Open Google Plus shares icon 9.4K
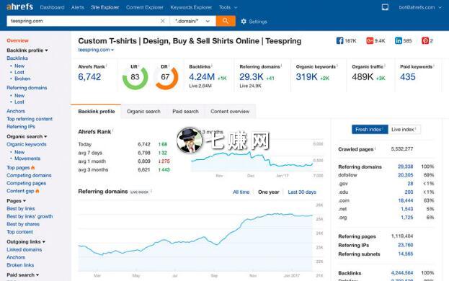Image resolution: width=449 pixels, height=281 pixels. [370, 40]
